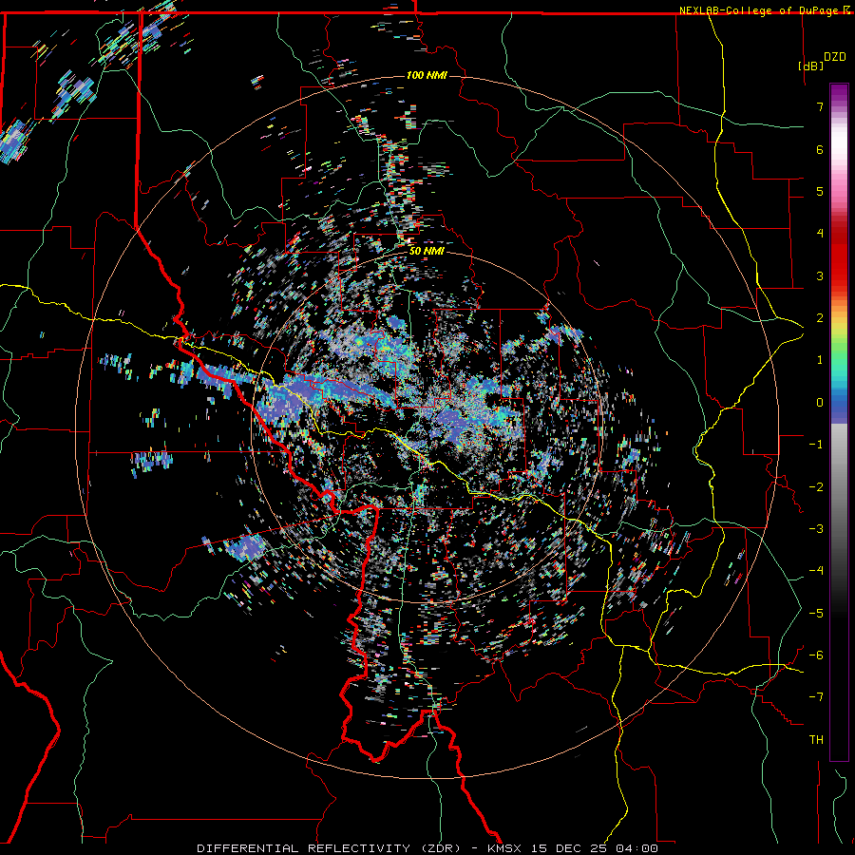Click the DZD label above color scale

pos(835,57)
